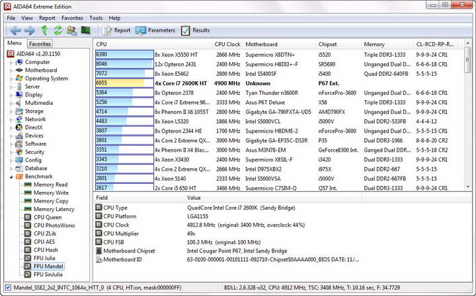Viewport: 476px width, 296px height.
Task: Click the Back arrow toolbar icon
Action: (15, 30)
